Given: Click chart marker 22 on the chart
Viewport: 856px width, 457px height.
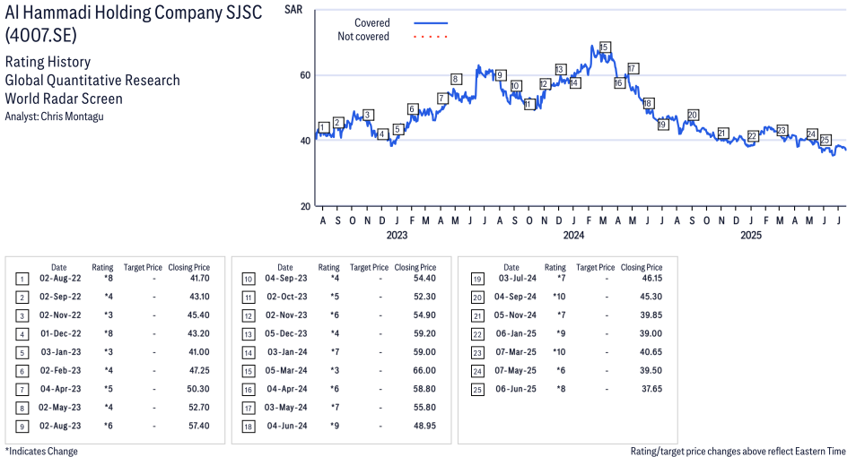Looking at the screenshot, I should [x=753, y=136].
